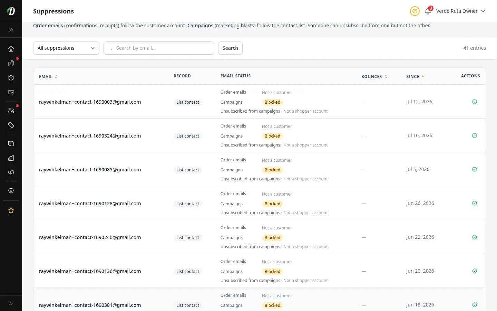Select email raywinkelman+contact-1690240@gmail.com
The height and width of the screenshot is (311, 497).
coord(90,237)
